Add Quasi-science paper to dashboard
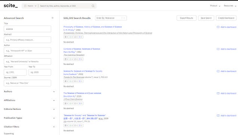The width and height of the screenshot is (238, 135). point(226,93)
